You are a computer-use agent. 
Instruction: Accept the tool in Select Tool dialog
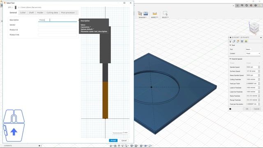113,141
